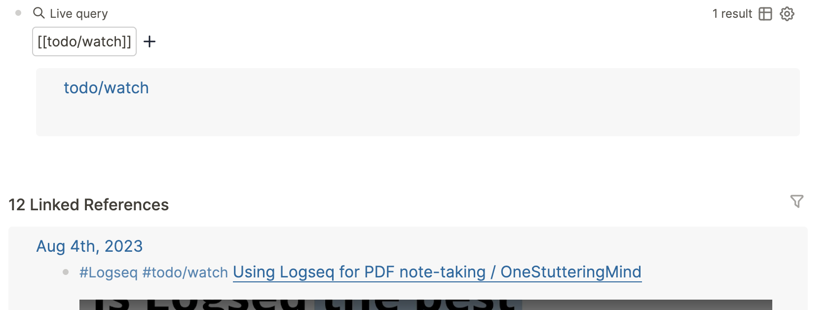Viewport: 831px width, 310px height.
Task: Click the faint dot left of Live query
Action: click(x=18, y=13)
